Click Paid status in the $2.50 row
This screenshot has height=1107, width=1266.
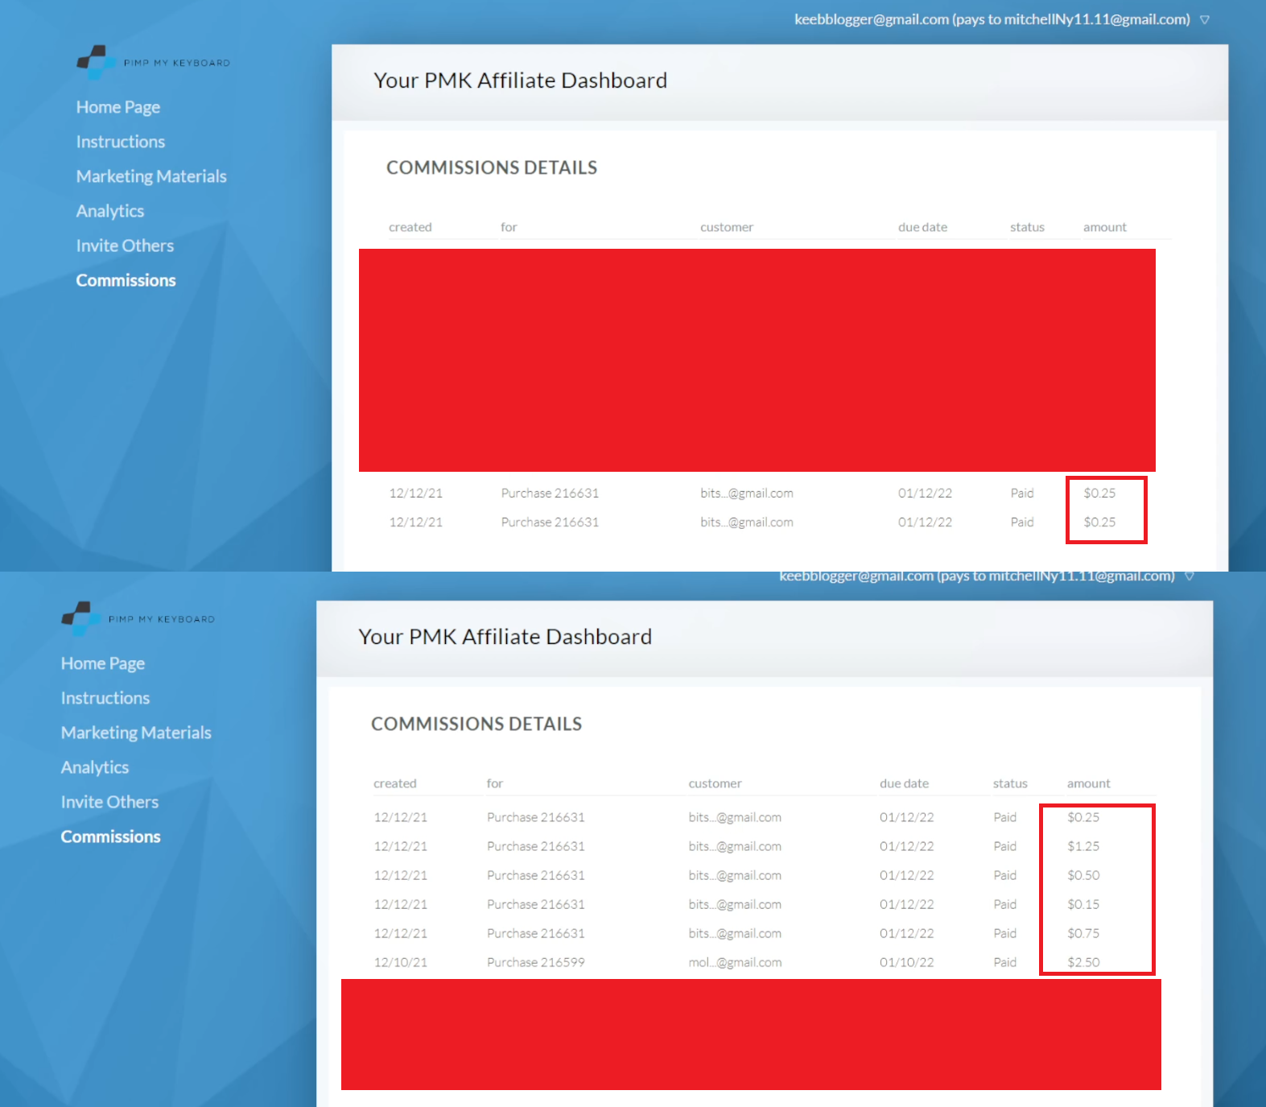click(x=1004, y=962)
